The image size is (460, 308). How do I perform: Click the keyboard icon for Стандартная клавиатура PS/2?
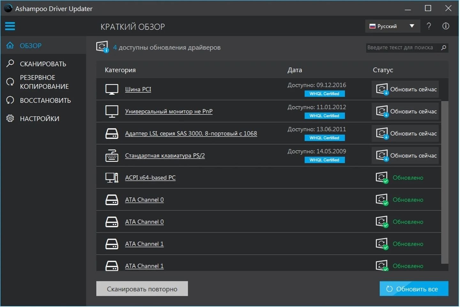coord(112,156)
